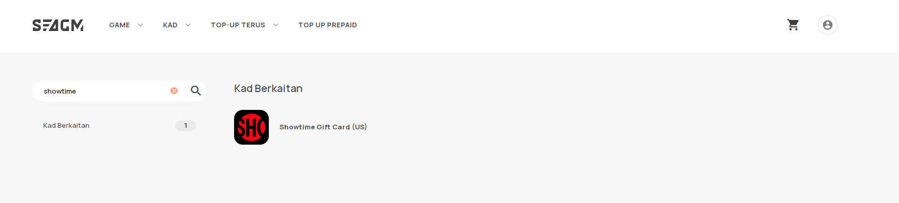Click the Kad Berkaitan results heading
899x203 pixels.
pyautogui.click(x=268, y=88)
